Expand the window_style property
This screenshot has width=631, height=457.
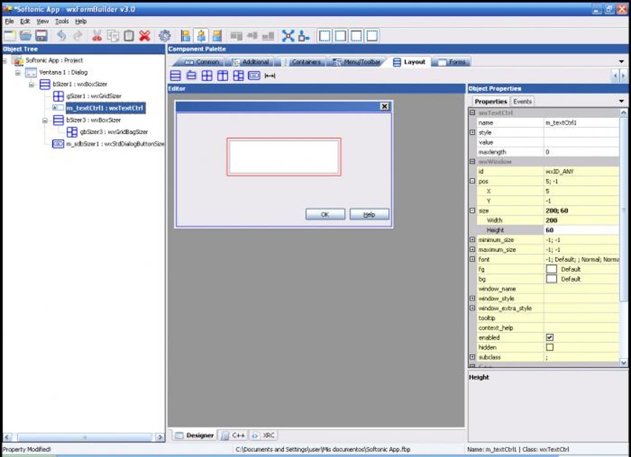(473, 298)
